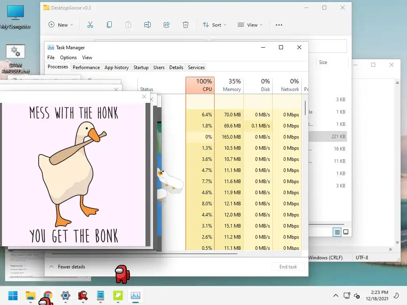Click the Share icon in File Explorer toolbar

click(x=167, y=25)
